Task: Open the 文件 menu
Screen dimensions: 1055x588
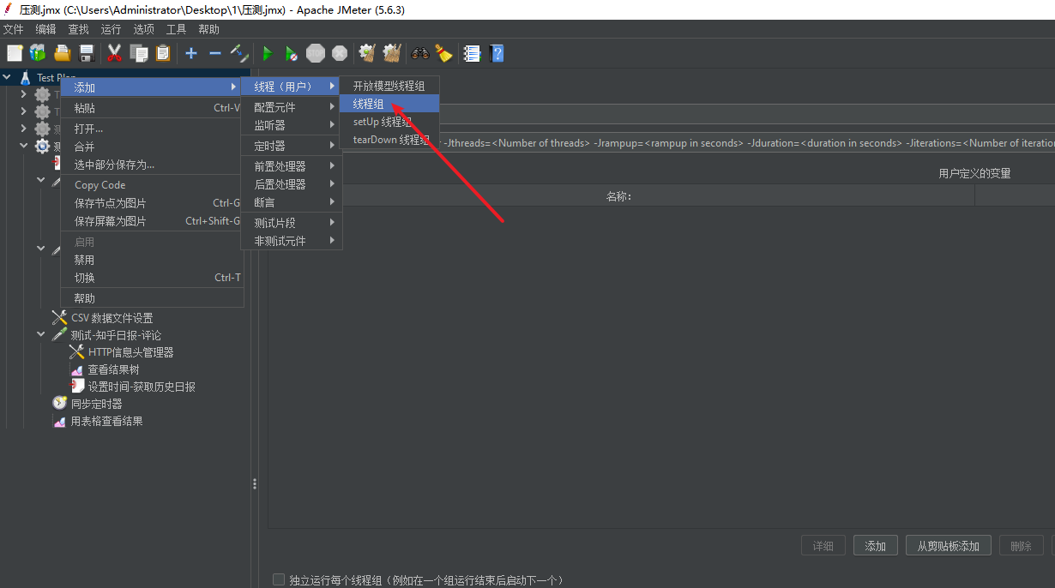Action: coord(13,29)
